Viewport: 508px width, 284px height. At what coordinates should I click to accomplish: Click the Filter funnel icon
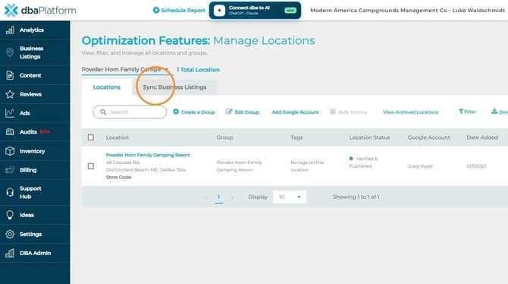461,112
